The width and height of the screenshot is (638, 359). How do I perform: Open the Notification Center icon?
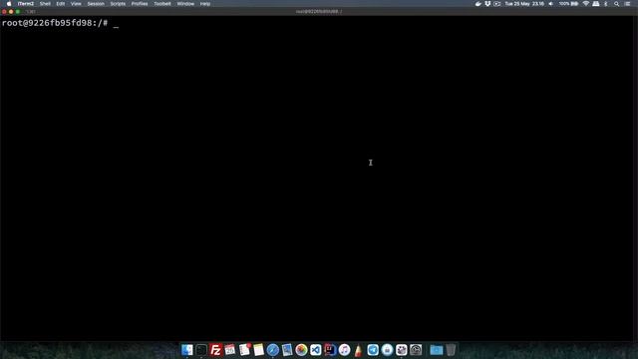pyautogui.click(x=627, y=4)
